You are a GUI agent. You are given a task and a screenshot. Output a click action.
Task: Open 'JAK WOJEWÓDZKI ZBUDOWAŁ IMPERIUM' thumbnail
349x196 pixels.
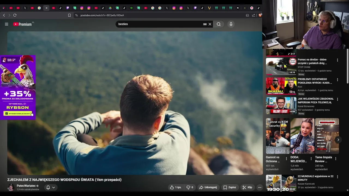[281, 105]
